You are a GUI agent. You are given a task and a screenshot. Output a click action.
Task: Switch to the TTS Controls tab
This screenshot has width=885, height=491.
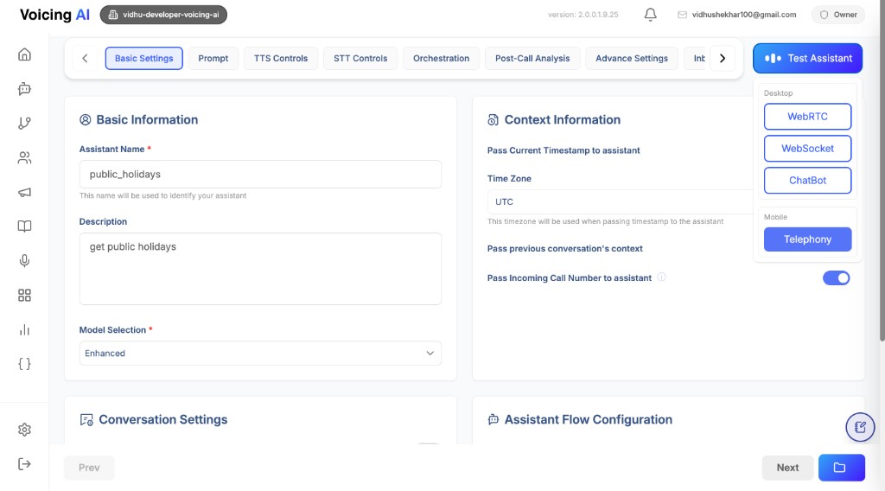coord(281,58)
